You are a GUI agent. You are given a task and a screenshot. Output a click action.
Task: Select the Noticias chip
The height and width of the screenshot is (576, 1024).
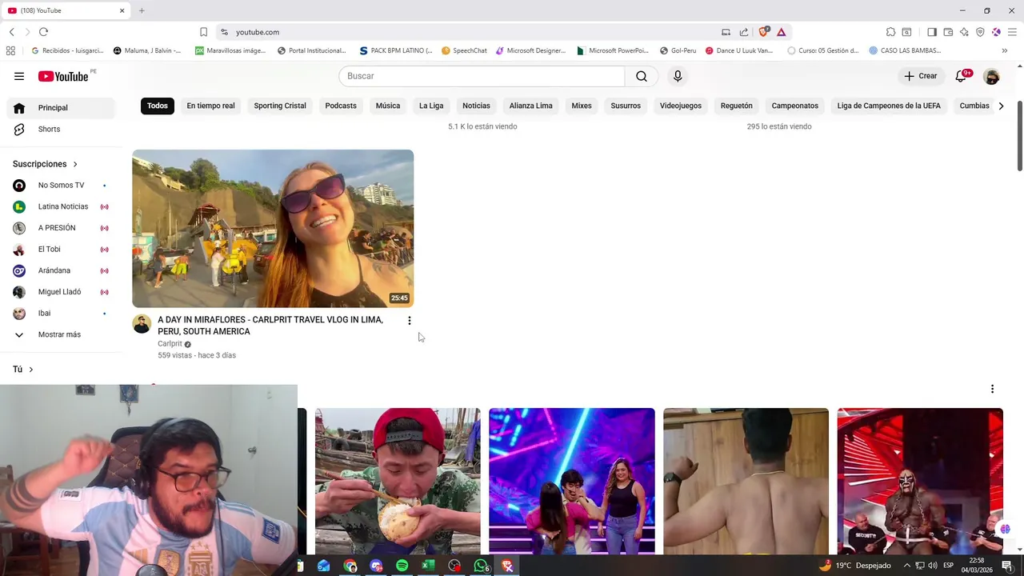tap(476, 106)
